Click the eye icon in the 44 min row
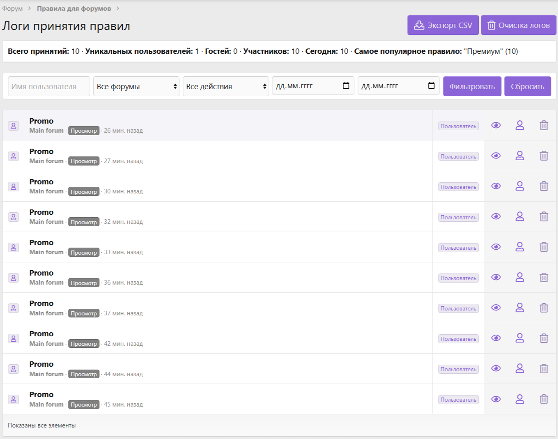The height and width of the screenshot is (439, 558). [496, 368]
